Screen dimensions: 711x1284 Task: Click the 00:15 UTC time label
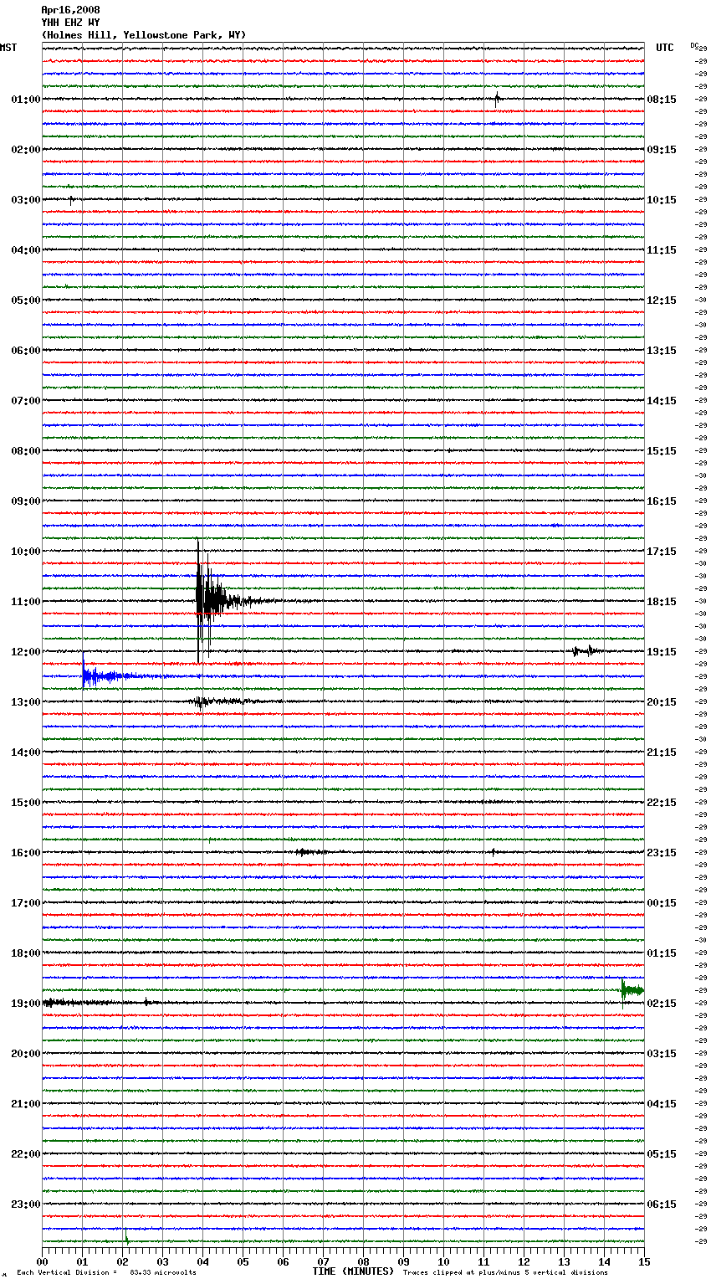[662, 903]
